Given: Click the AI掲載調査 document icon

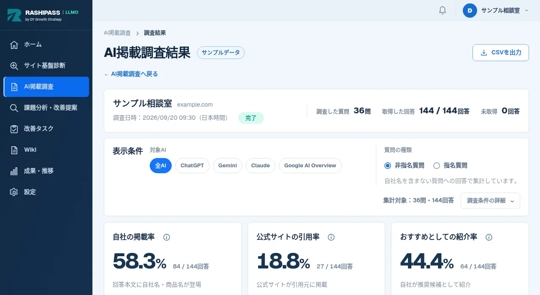Looking at the screenshot, I should tap(14, 87).
